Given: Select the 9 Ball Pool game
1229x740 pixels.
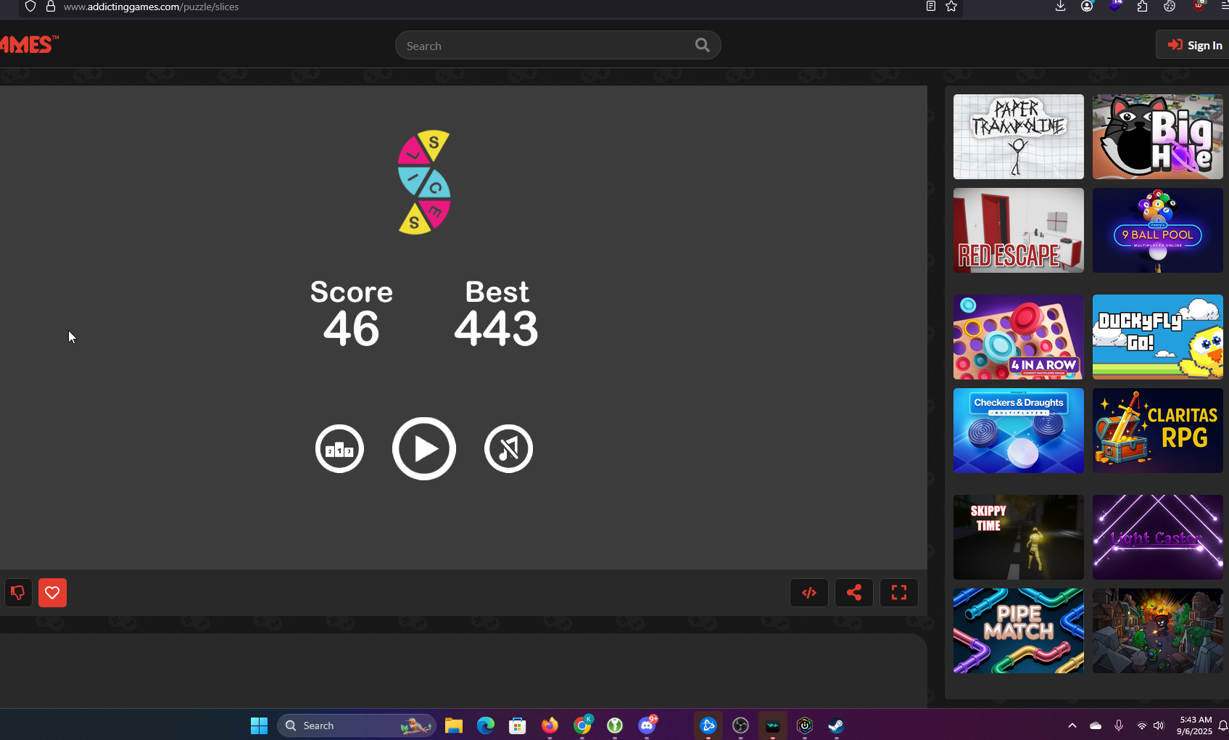Looking at the screenshot, I should (x=1157, y=231).
